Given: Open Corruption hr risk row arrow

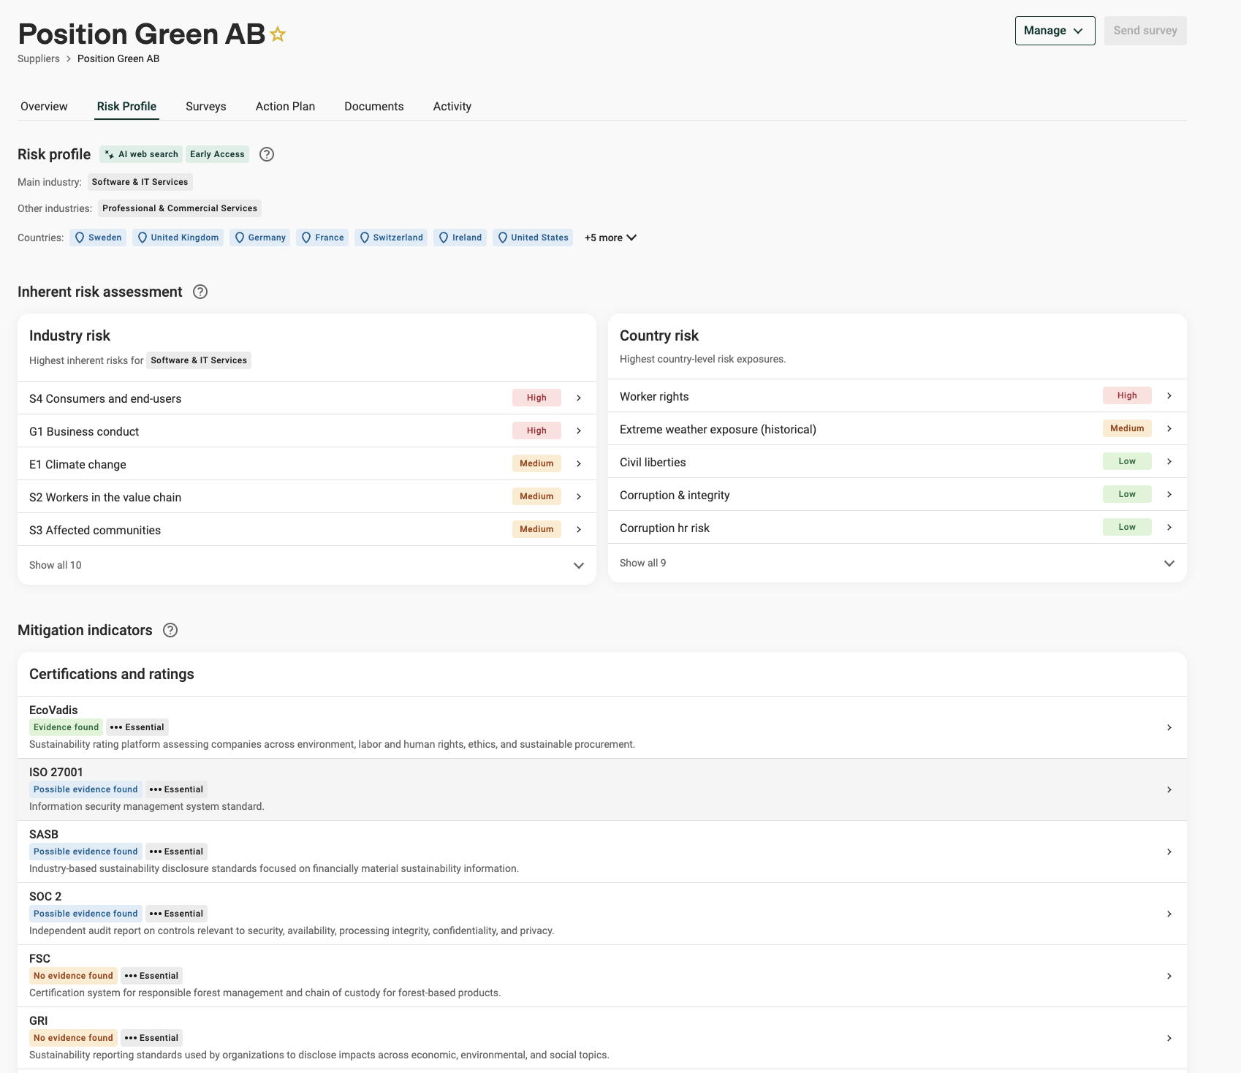Looking at the screenshot, I should pos(1169,527).
